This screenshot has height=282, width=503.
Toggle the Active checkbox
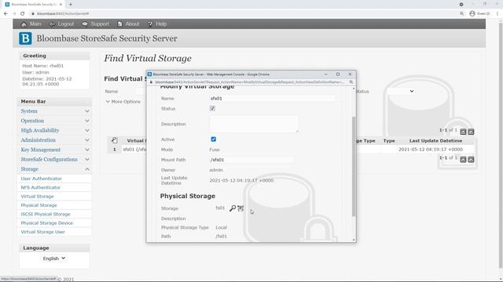213,139
